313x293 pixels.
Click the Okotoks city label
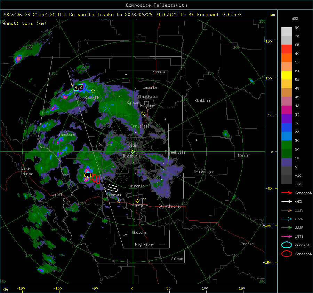click(x=139, y=232)
